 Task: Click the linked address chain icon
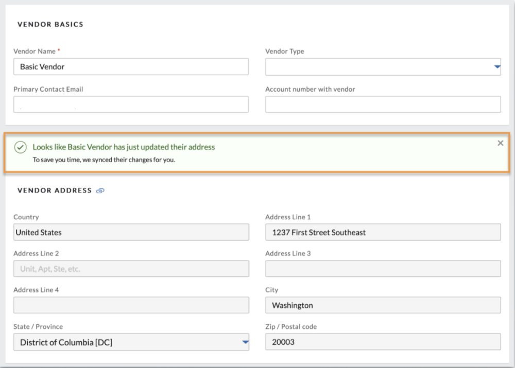[x=100, y=190]
